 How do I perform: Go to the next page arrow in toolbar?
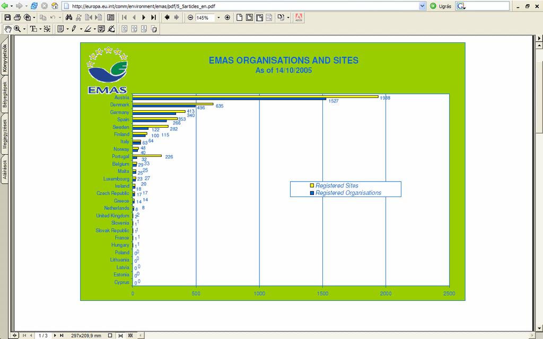[144, 17]
